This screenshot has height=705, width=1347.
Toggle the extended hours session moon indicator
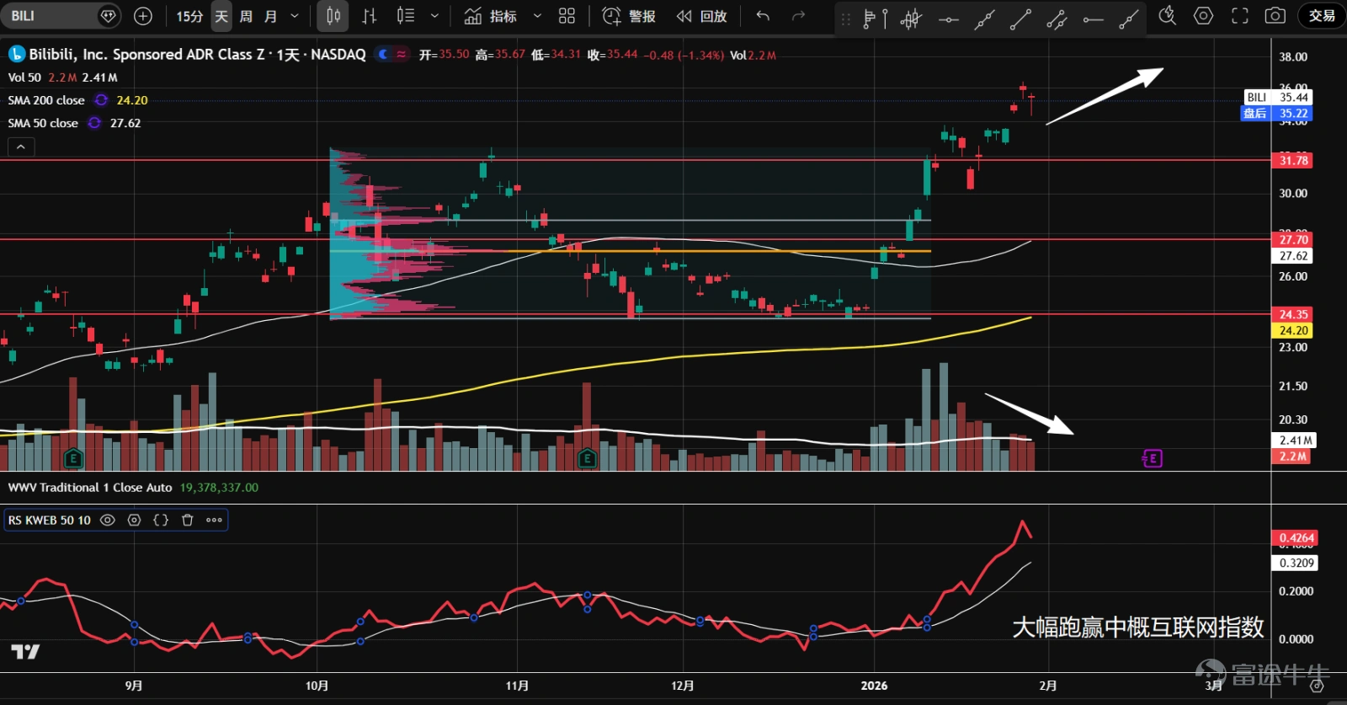pos(383,55)
